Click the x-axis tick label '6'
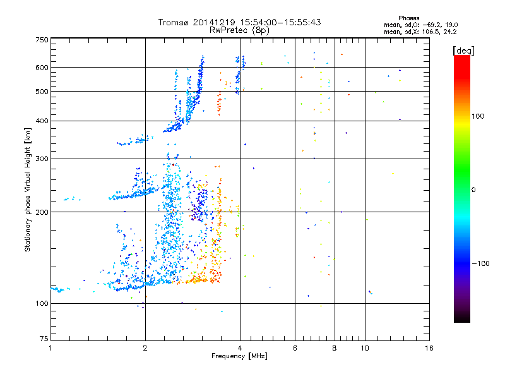 click(x=295, y=348)
